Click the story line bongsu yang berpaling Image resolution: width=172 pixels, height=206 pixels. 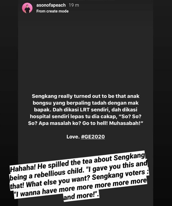(85, 103)
